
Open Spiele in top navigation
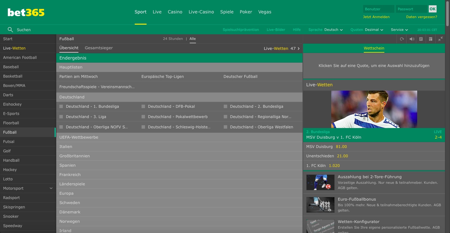227,12
